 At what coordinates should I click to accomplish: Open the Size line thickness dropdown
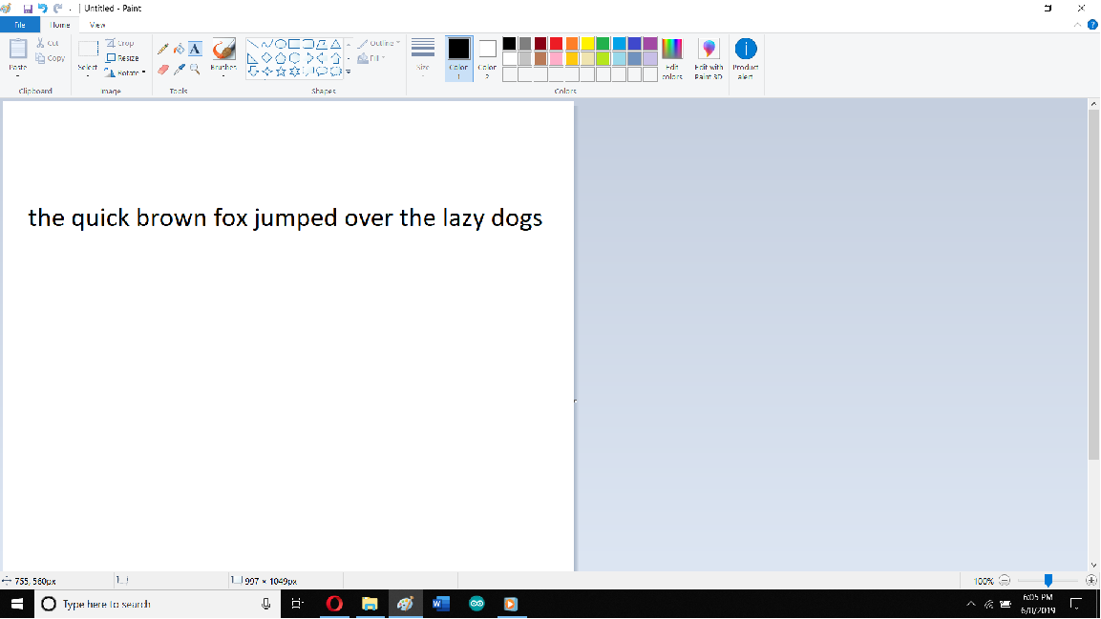point(423,56)
